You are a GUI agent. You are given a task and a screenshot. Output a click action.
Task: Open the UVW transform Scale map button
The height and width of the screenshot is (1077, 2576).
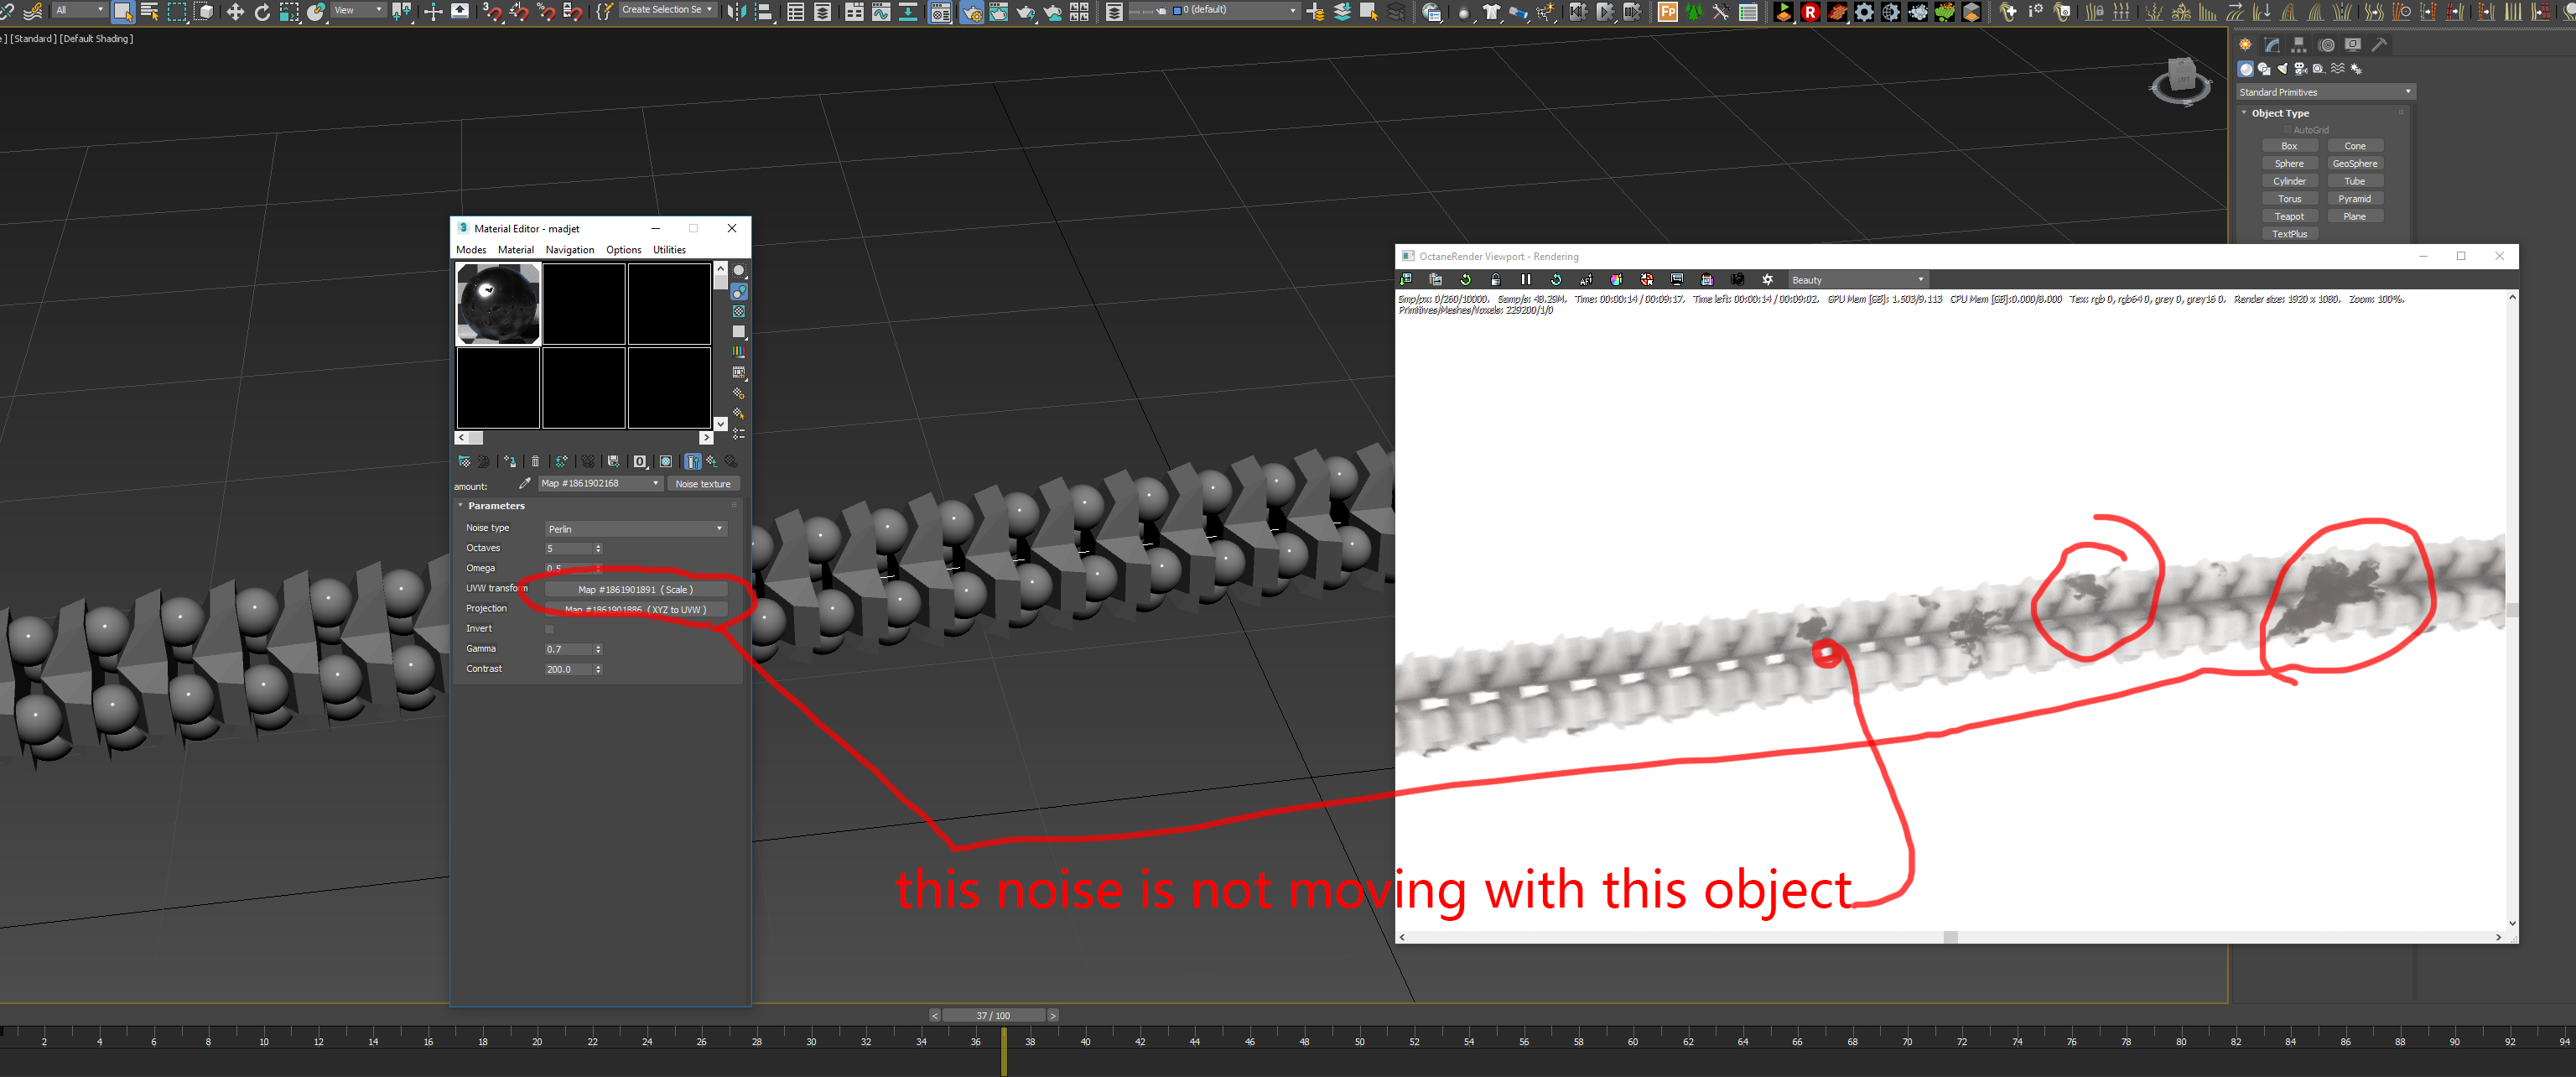pos(635,590)
